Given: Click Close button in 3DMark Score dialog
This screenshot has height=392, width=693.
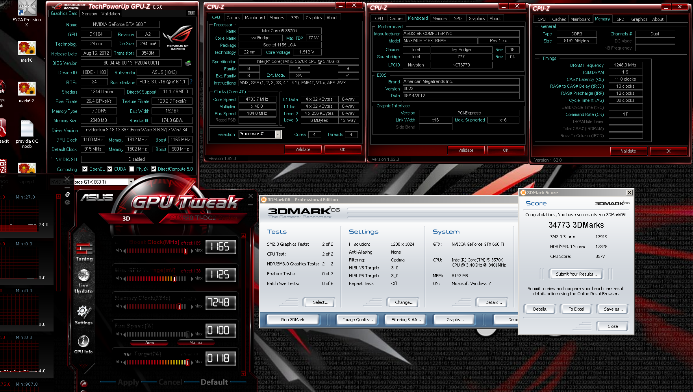Looking at the screenshot, I should [x=613, y=326].
